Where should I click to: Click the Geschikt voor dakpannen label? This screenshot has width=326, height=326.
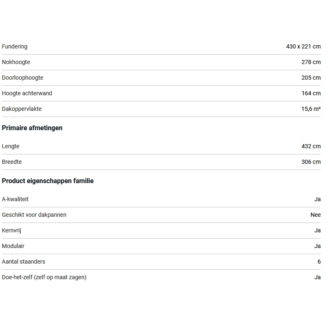(x=34, y=215)
